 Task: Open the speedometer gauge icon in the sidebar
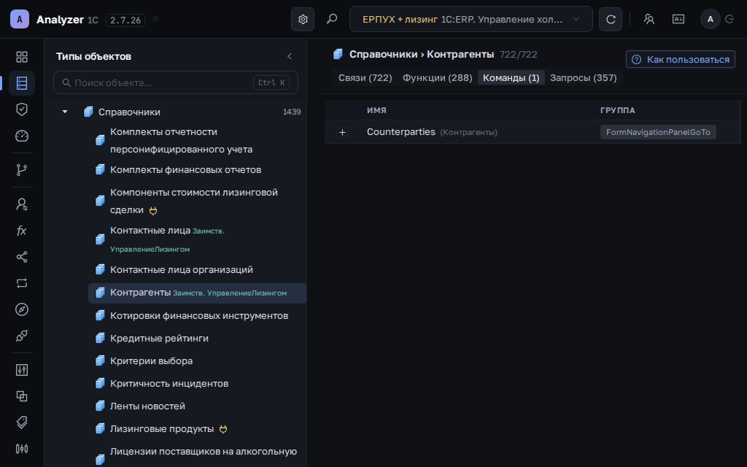tap(22, 136)
